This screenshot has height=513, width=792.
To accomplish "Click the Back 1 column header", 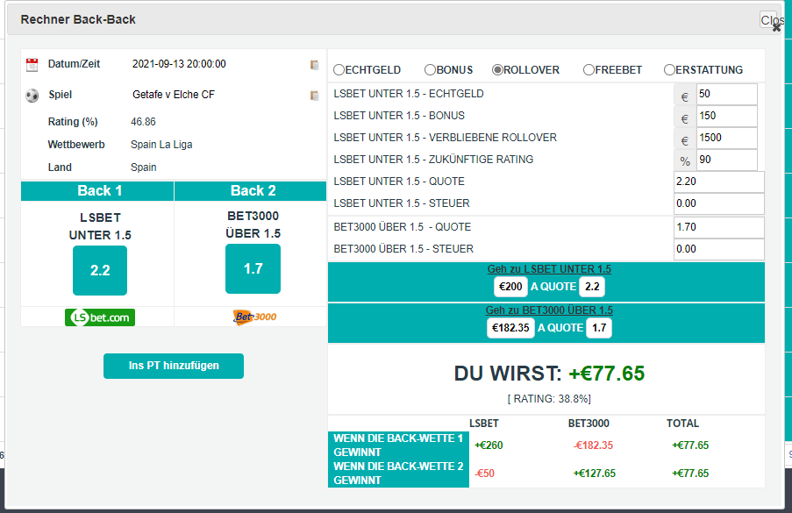I will click(97, 191).
